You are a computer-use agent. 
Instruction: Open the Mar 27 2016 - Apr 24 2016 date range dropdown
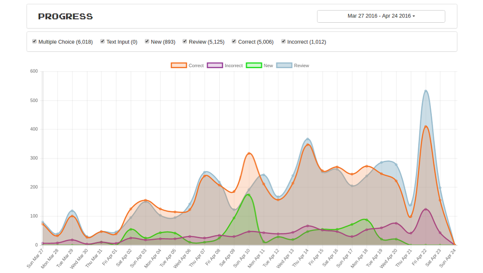click(381, 16)
